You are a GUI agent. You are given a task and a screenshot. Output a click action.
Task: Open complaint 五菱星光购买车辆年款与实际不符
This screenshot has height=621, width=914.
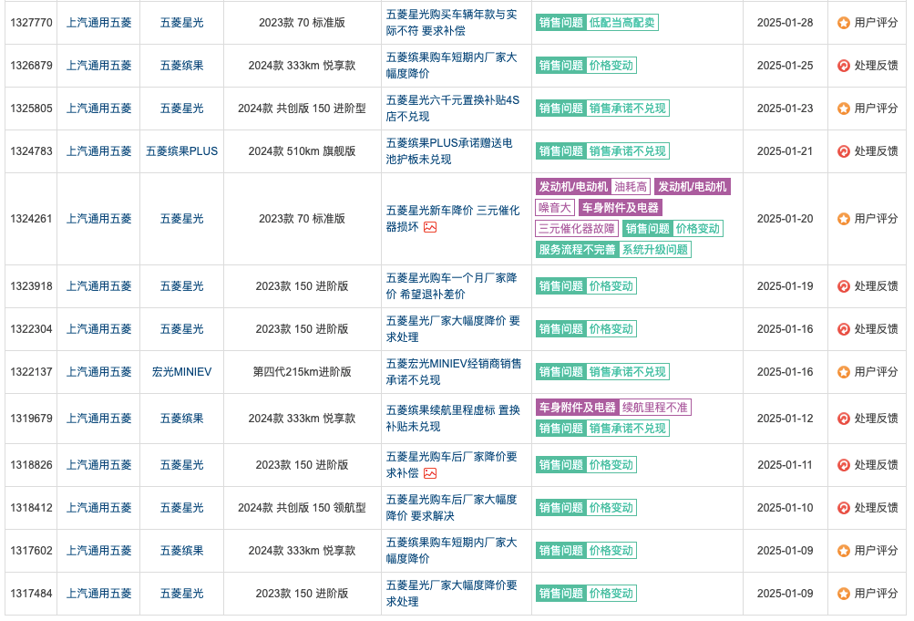[x=451, y=23]
